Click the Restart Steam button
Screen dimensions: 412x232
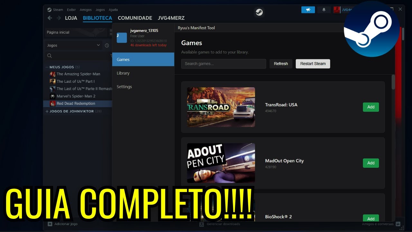(313, 63)
